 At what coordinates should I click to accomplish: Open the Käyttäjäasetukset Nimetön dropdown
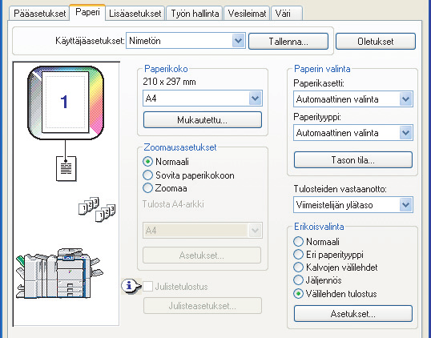186,41
